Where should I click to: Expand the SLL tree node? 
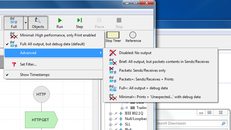click(x=110, y=125)
